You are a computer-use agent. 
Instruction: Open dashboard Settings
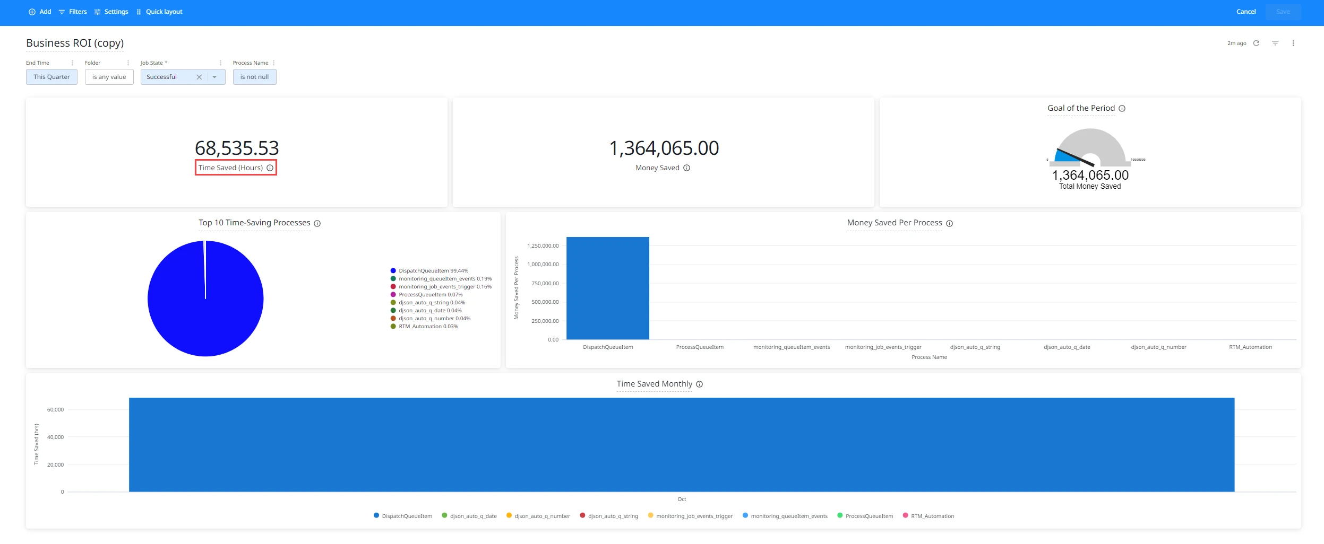pyautogui.click(x=111, y=12)
